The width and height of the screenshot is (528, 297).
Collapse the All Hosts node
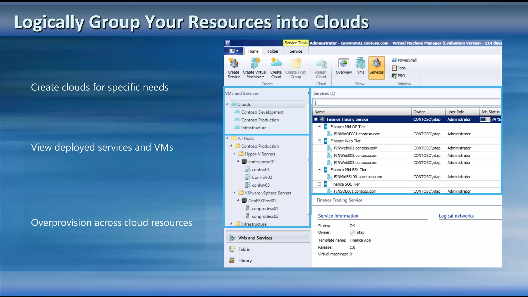pyautogui.click(x=227, y=138)
